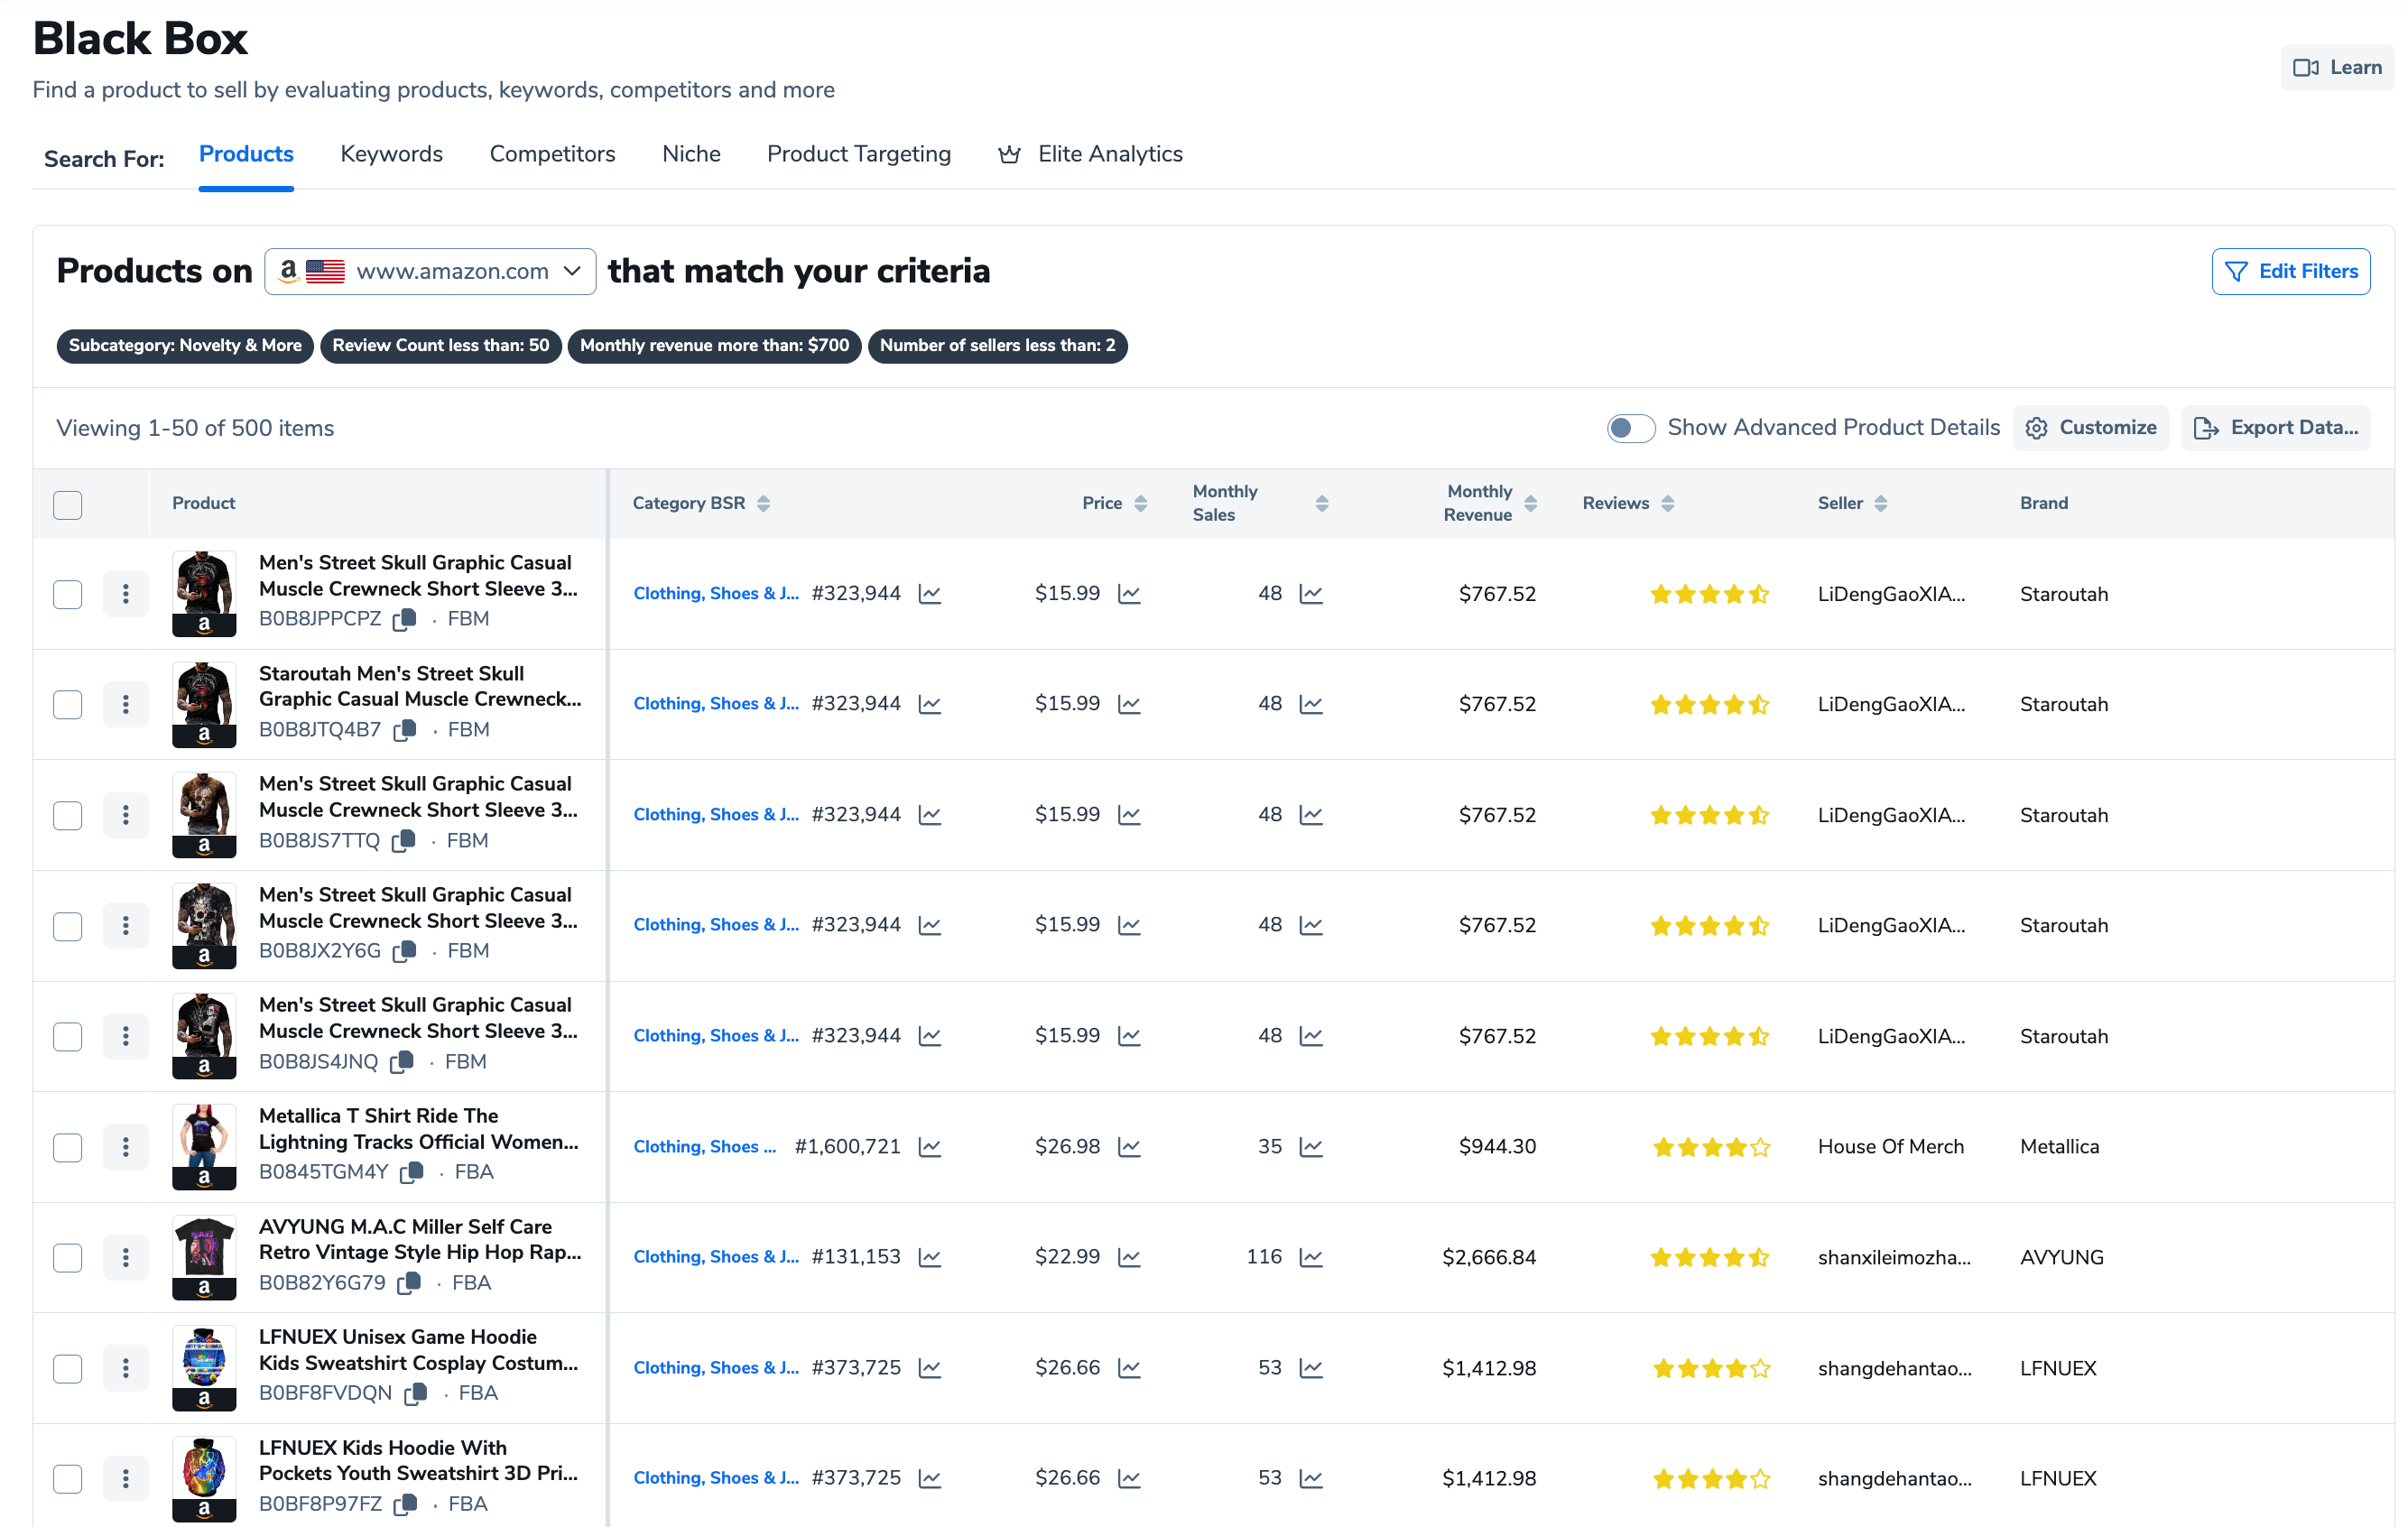Open row menu for LFNUEX Unisex Game Hoodie

pos(126,1368)
